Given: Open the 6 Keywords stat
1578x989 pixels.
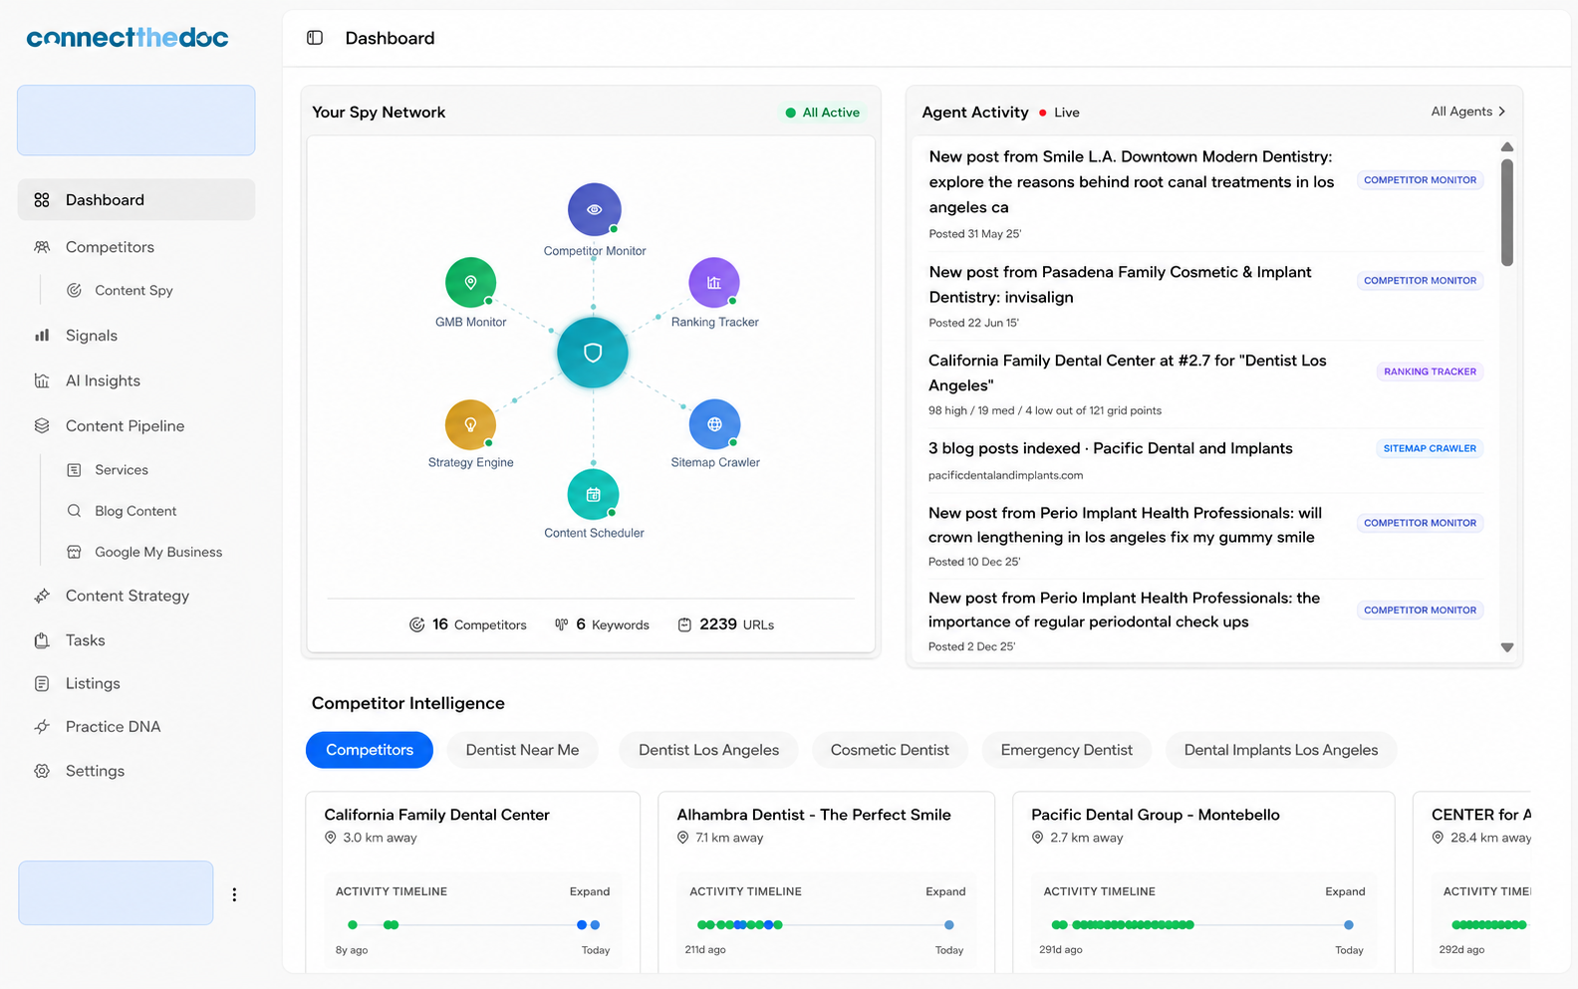Looking at the screenshot, I should (602, 624).
